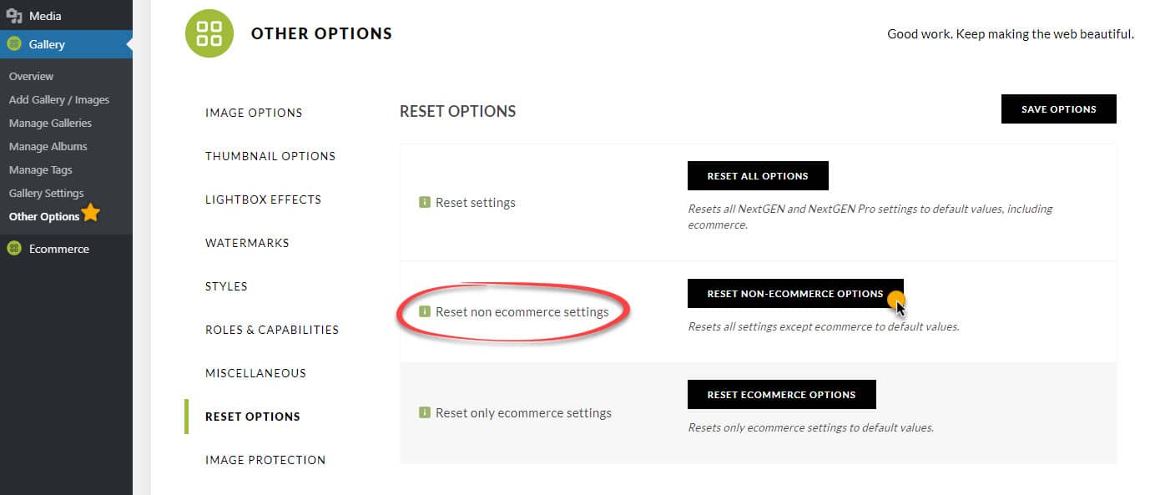1160x495 pixels.
Task: Click the Save Options button
Action: [1058, 109]
